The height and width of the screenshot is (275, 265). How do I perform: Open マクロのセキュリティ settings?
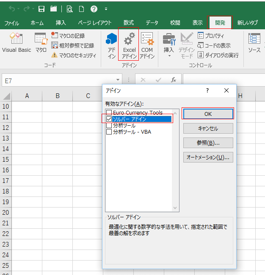pos(74,55)
